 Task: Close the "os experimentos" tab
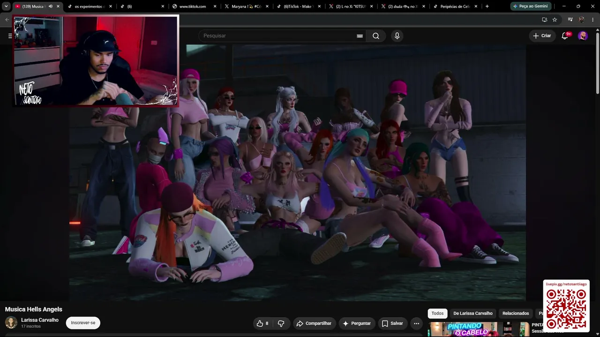(111, 6)
